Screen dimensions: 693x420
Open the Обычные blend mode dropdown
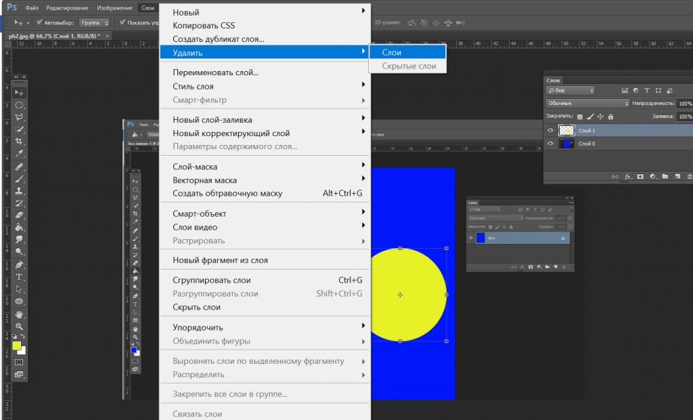tap(587, 103)
